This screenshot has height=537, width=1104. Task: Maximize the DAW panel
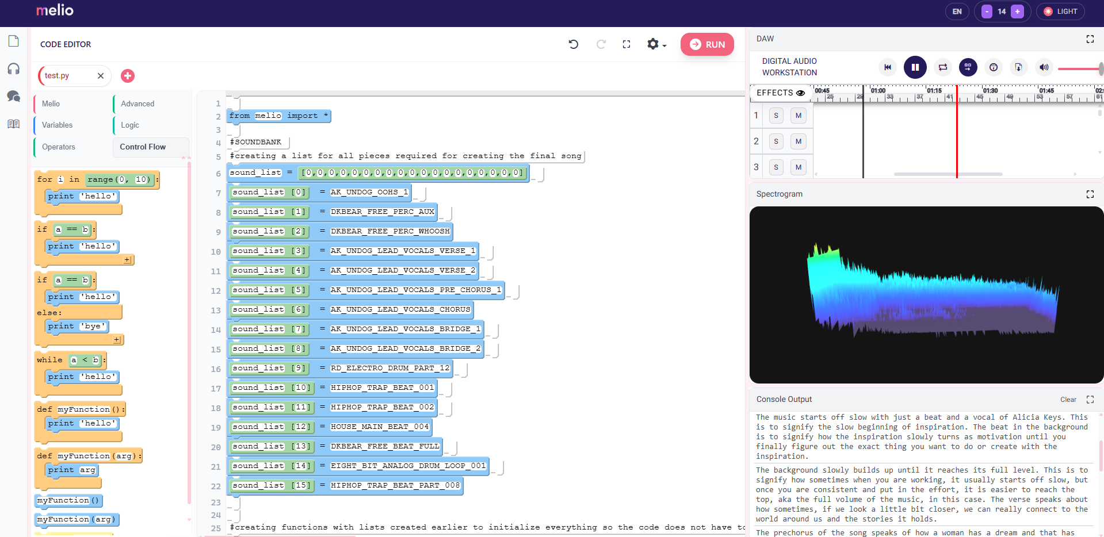click(x=1090, y=39)
